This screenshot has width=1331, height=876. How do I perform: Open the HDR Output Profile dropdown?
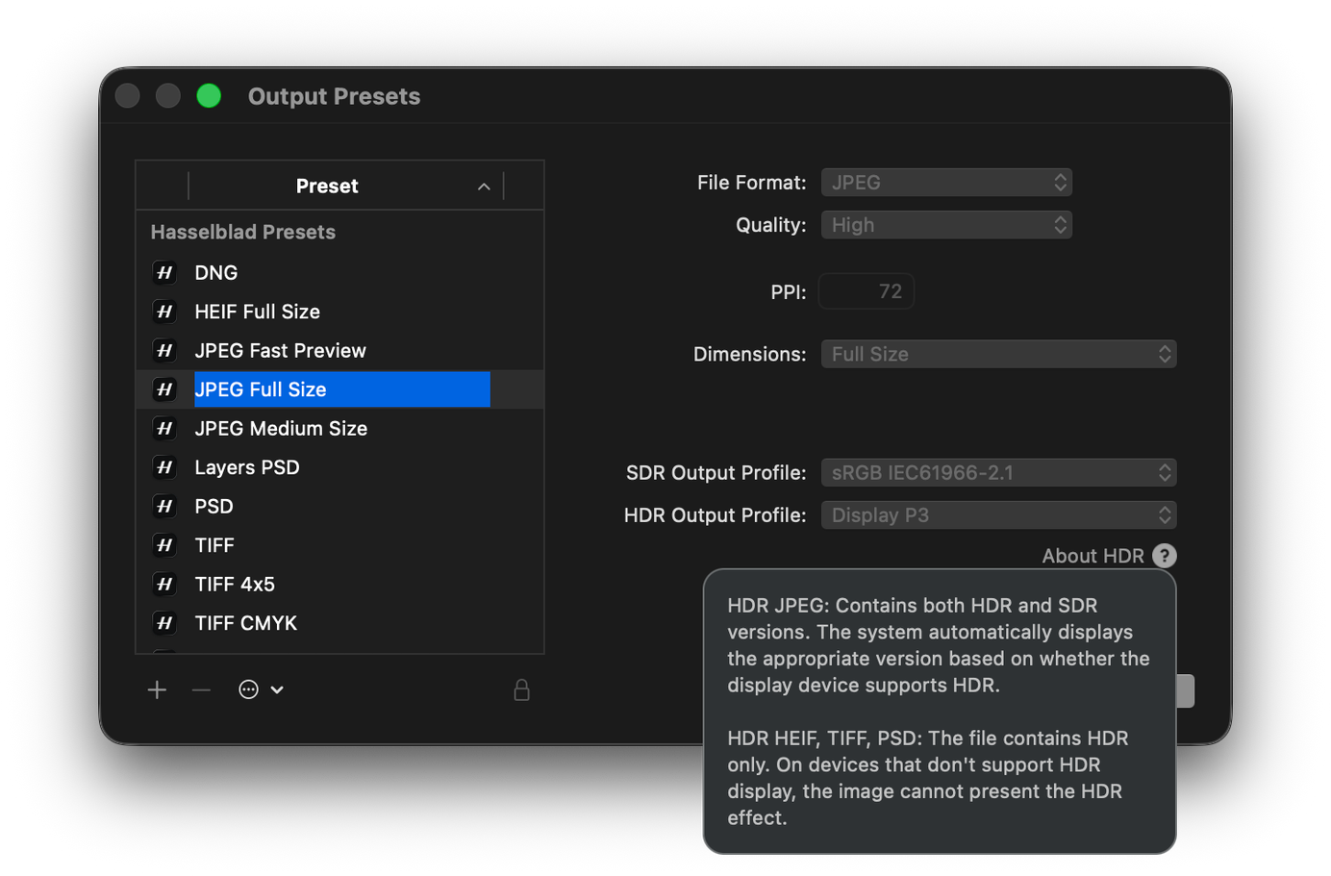[998, 515]
